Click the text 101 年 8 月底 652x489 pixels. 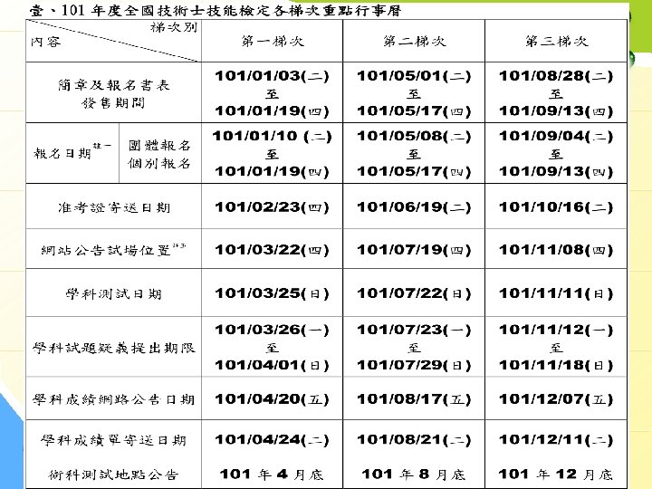tap(414, 474)
